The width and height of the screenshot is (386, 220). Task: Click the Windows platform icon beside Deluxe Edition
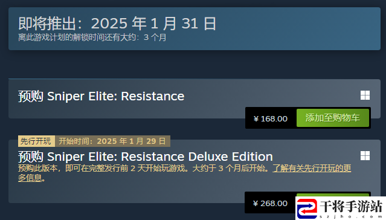click(x=365, y=156)
